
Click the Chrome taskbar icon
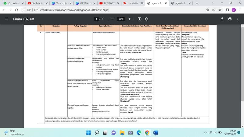pos(147,133)
